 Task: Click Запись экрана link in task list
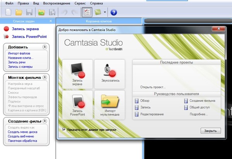pos(25,29)
